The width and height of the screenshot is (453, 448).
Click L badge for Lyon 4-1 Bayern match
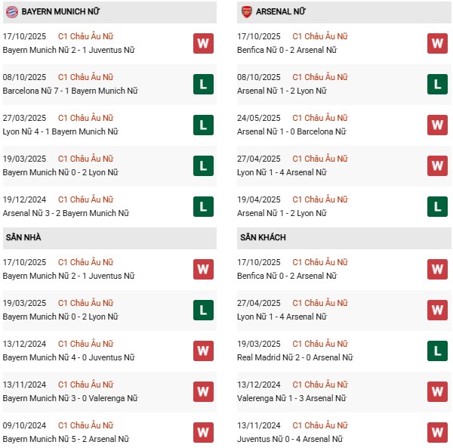point(202,125)
